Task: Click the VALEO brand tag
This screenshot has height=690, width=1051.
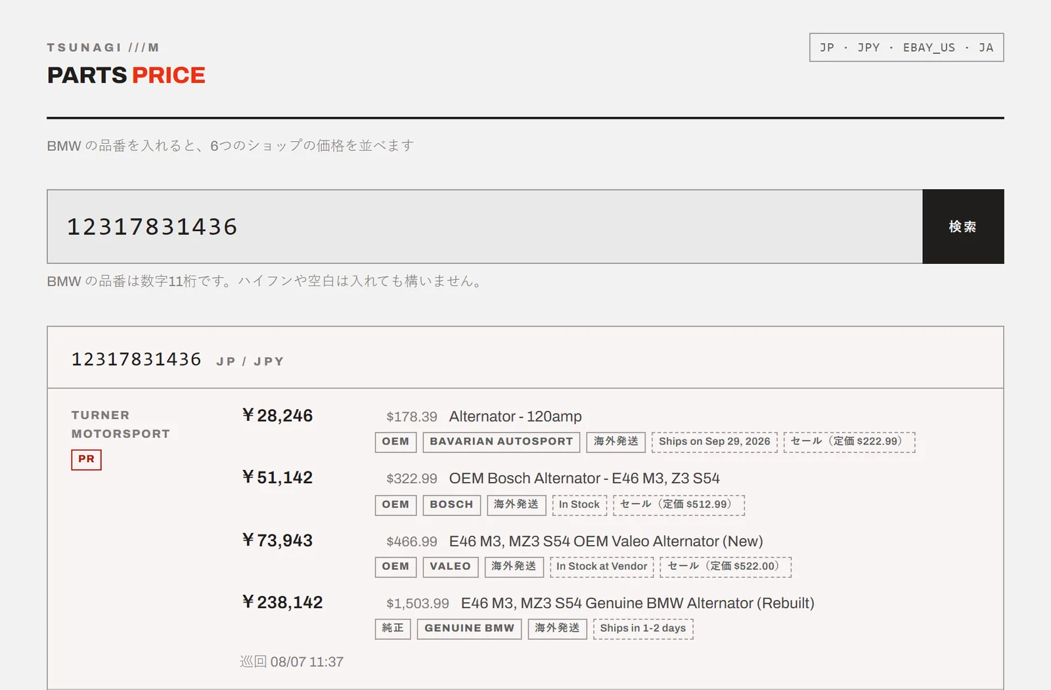Action: (450, 567)
